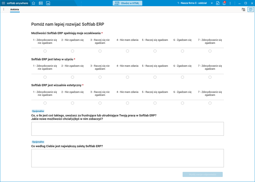Select rating 2 for expectations question
Image resolution: width=255 pixels, height=182 pixels.
(73, 51)
